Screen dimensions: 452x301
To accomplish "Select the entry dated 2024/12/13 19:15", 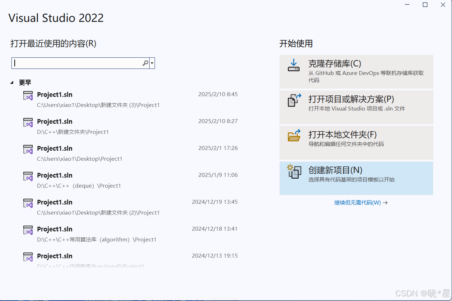I will [x=131, y=260].
